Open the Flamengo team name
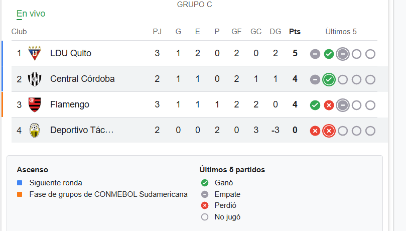The width and height of the screenshot is (406, 231). pos(70,104)
